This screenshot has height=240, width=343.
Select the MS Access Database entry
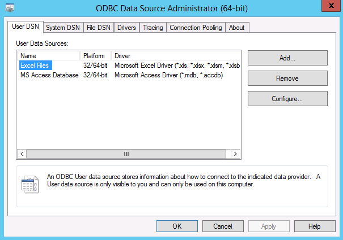tap(49, 75)
